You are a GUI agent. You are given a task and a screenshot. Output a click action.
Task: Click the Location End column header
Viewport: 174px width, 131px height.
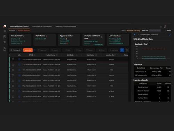[110, 55]
